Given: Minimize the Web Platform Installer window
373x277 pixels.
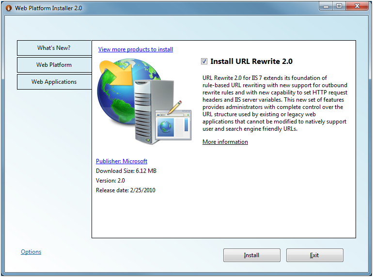Looking at the screenshot, I should [x=326, y=6].
